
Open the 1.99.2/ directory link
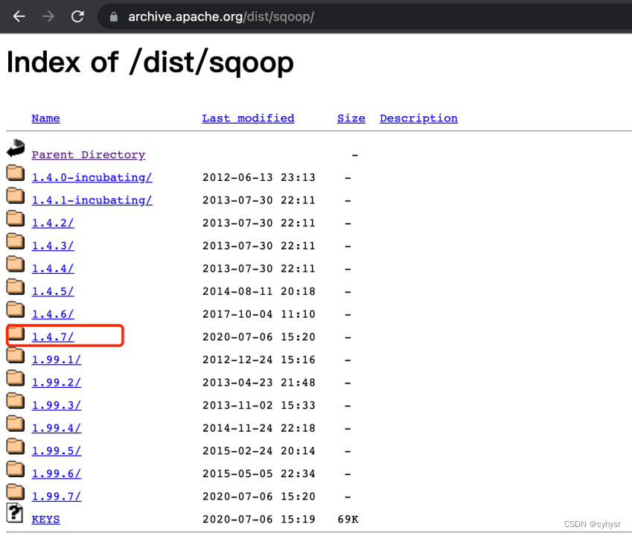57,383
